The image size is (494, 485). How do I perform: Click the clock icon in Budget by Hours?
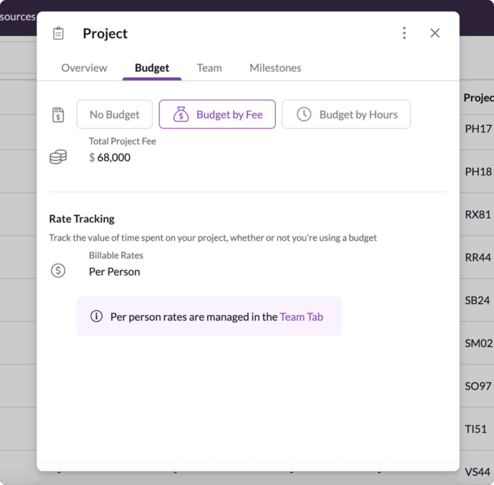click(304, 114)
